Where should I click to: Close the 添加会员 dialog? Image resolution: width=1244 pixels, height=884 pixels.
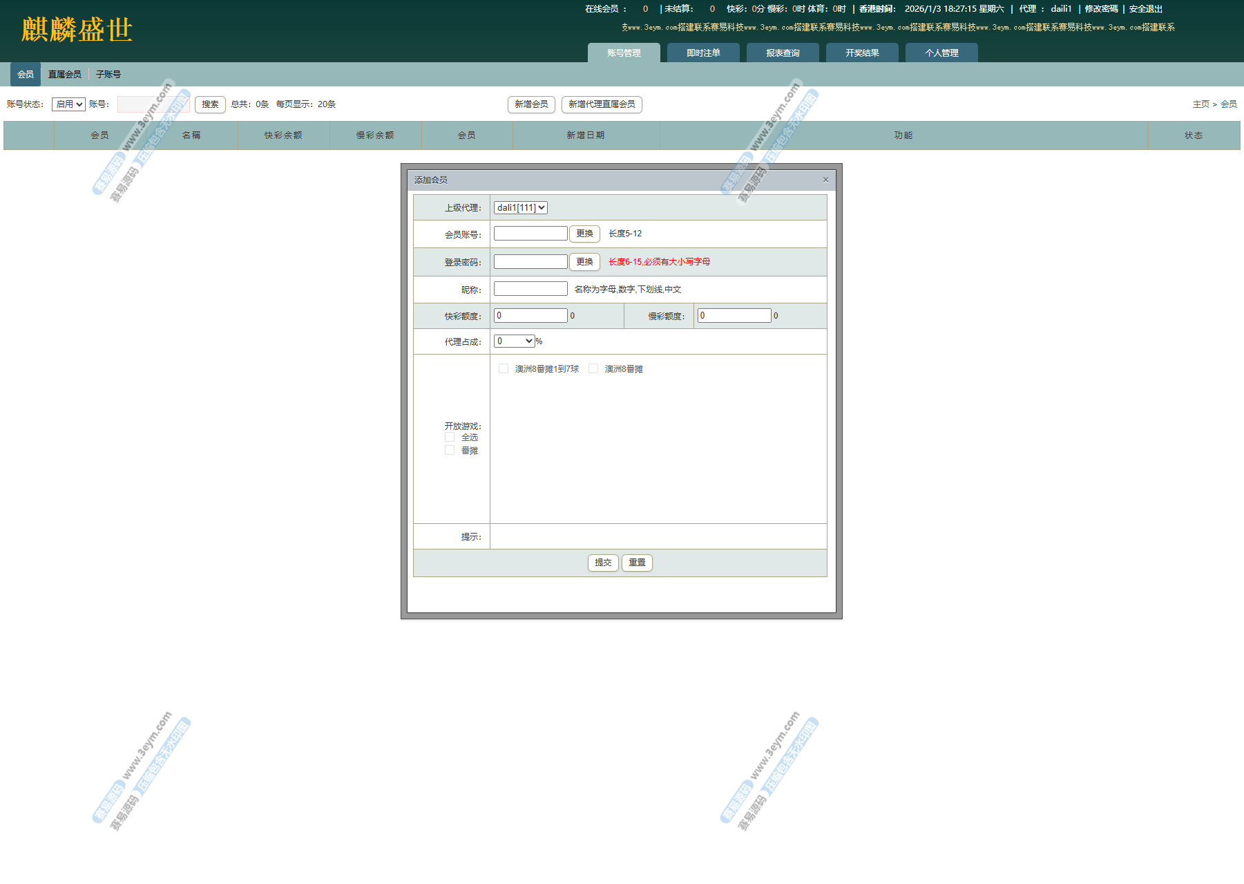pos(825,180)
